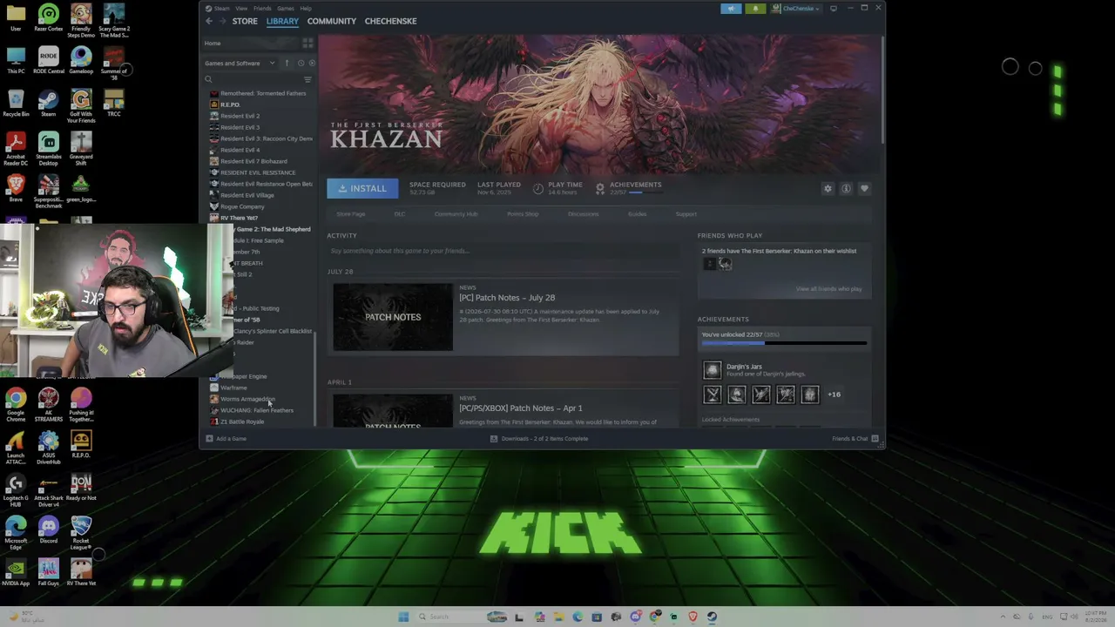
Task: Open Microsoft Edge desktop shortcut
Action: (x=16, y=532)
